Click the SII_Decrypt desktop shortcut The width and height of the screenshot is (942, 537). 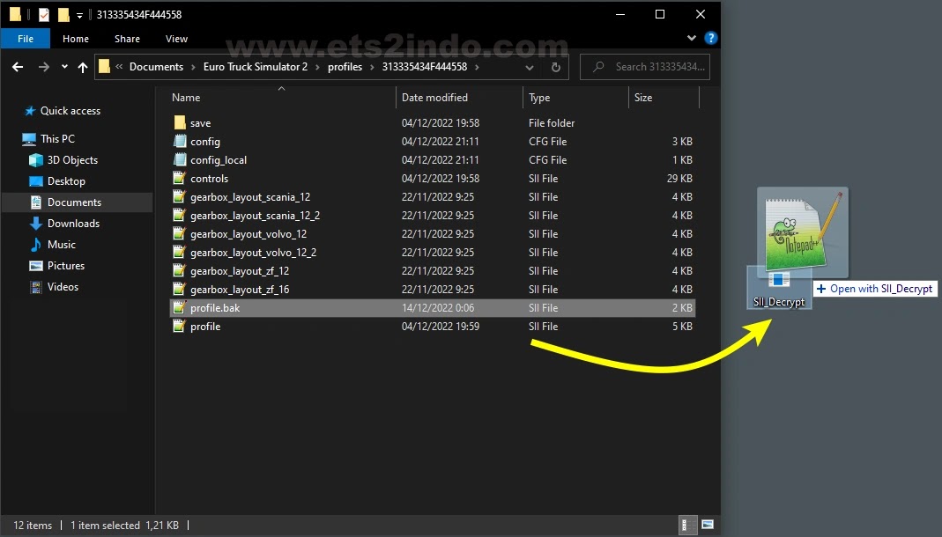tap(779, 287)
